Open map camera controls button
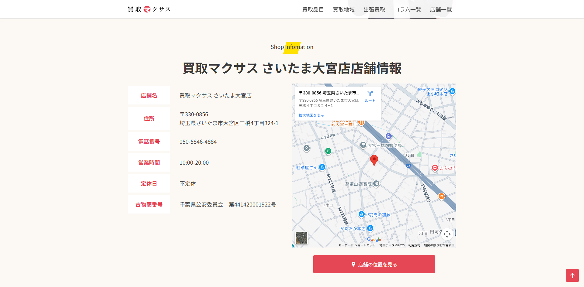This screenshot has width=584, height=287. pyautogui.click(x=447, y=234)
